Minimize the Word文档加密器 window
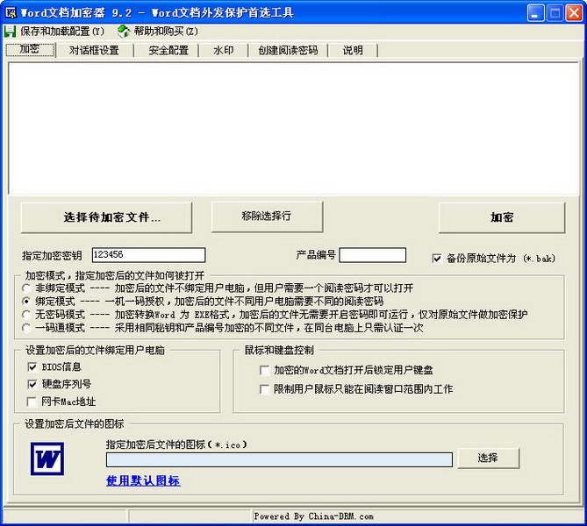Image resolution: width=587 pixels, height=526 pixels. [x=536, y=13]
